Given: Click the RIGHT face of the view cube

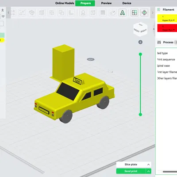Looking at the screenshot, I should [x=144, y=31].
